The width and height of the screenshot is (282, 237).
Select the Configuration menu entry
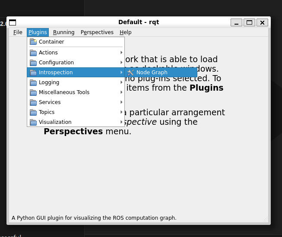click(x=76, y=63)
